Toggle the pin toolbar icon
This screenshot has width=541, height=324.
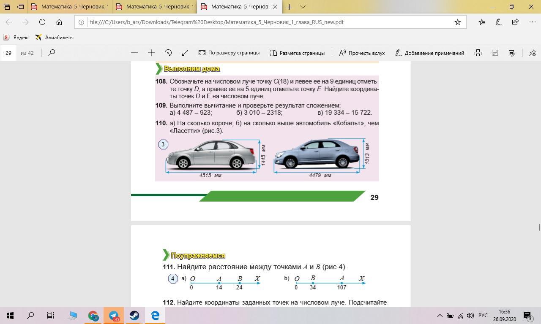[x=532, y=53]
